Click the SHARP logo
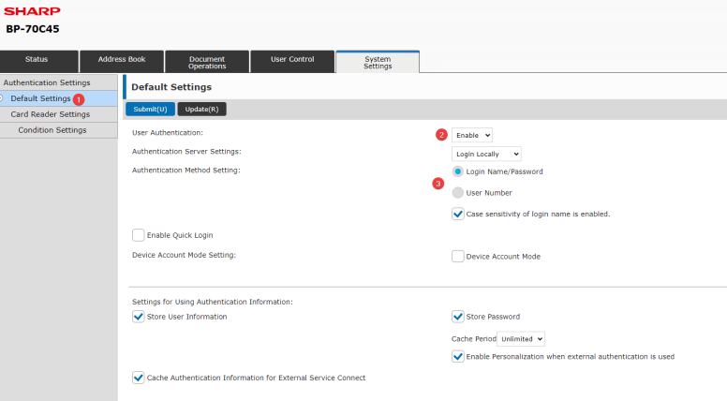Screen dimensions: 727x401 [33, 11]
